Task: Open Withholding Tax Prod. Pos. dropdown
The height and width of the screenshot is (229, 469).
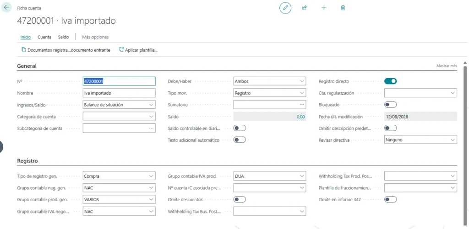Action: [453, 176]
